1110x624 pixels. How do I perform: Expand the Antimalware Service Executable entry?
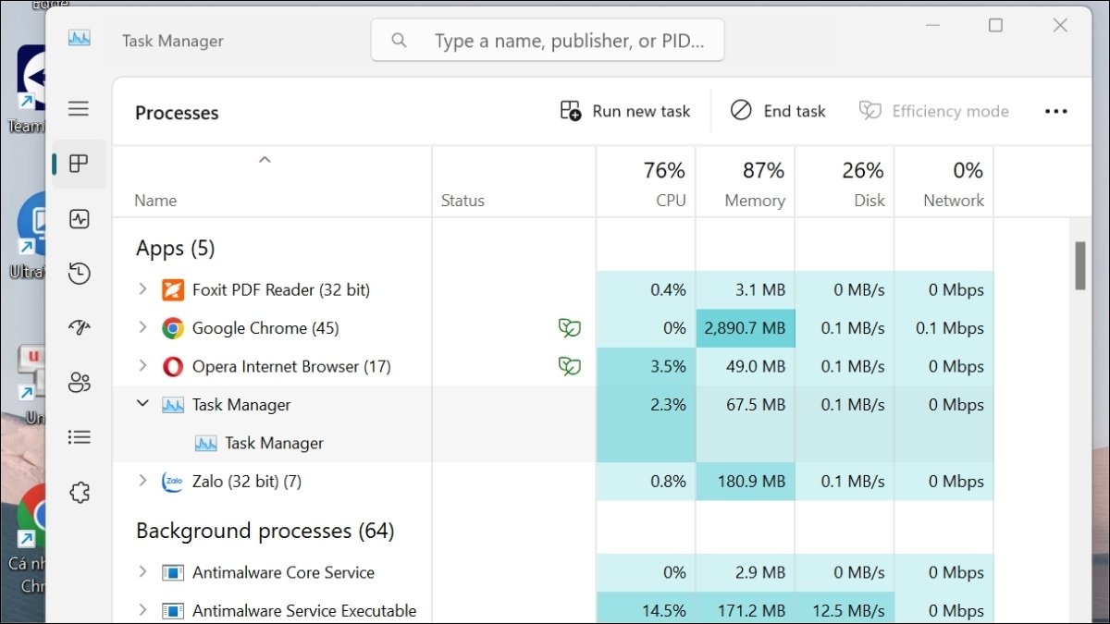[142, 610]
